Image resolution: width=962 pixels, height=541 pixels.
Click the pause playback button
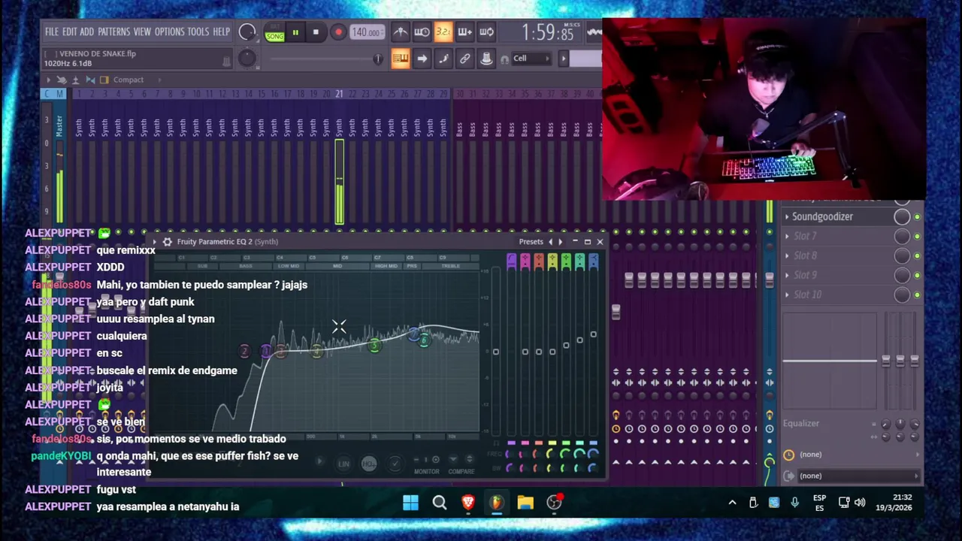pyautogui.click(x=295, y=32)
